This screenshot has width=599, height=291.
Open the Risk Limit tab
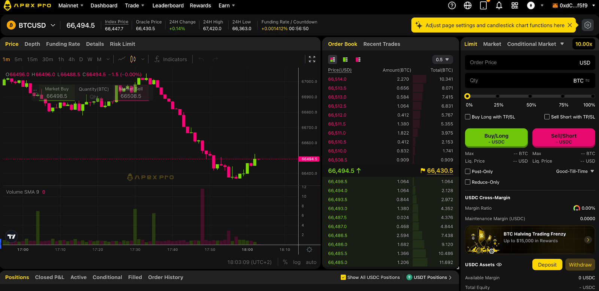tap(122, 44)
